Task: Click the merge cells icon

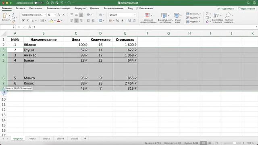Action: (100, 21)
